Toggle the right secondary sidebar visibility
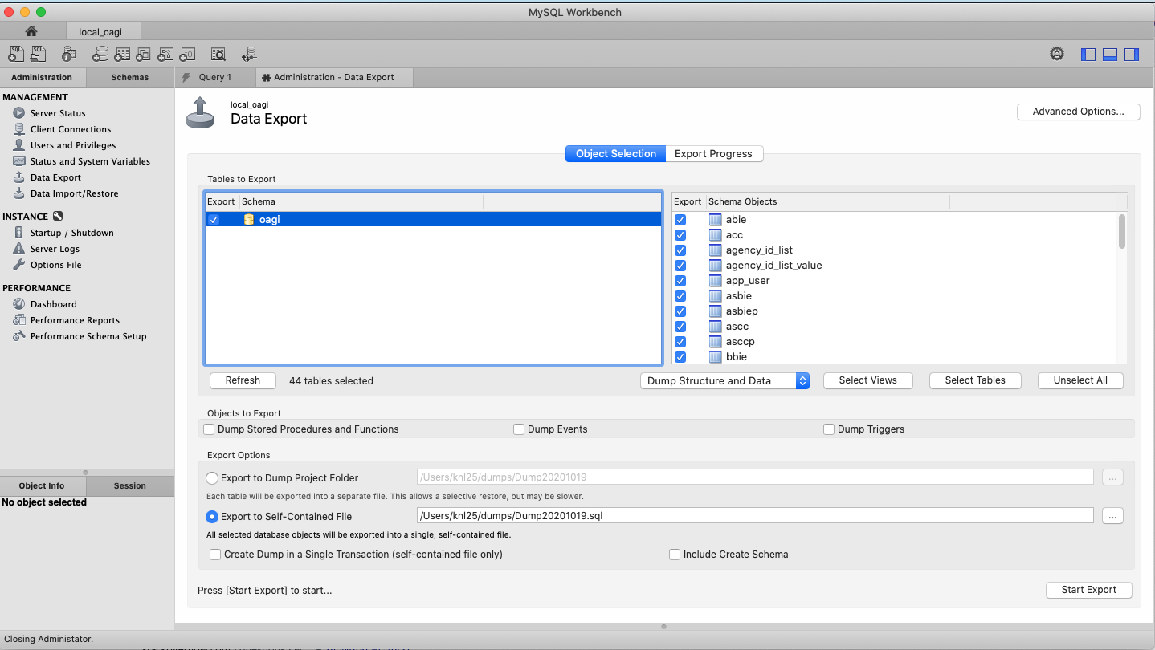The height and width of the screenshot is (650, 1155). [1132, 55]
